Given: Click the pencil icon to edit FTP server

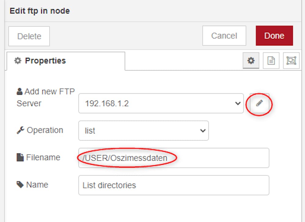Looking at the screenshot, I should click(x=260, y=103).
